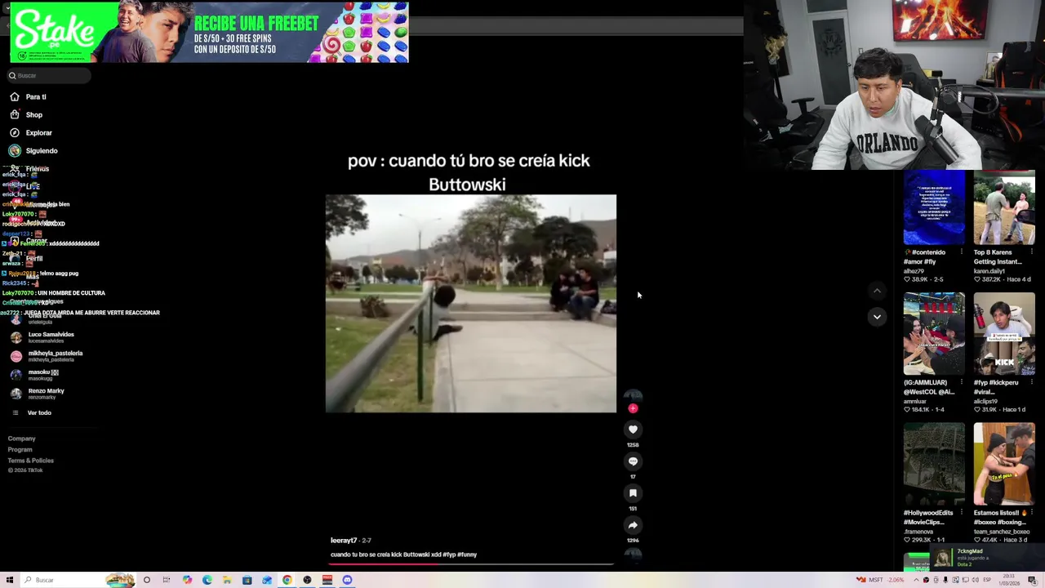Click the TikTok search field
This screenshot has width=1045, height=588.
(49, 75)
